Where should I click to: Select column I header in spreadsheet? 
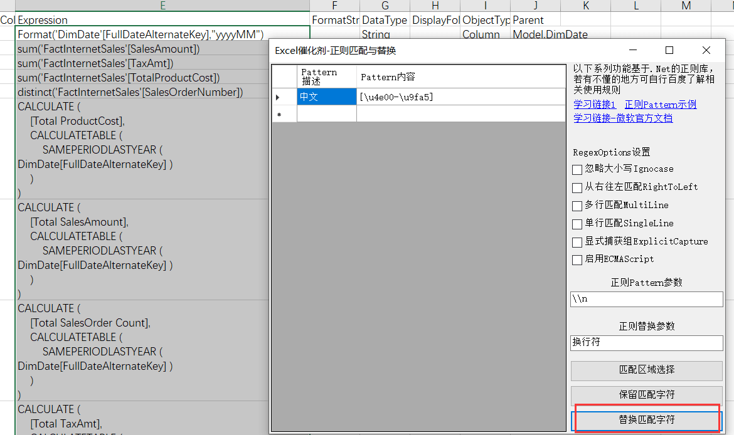(485, 6)
